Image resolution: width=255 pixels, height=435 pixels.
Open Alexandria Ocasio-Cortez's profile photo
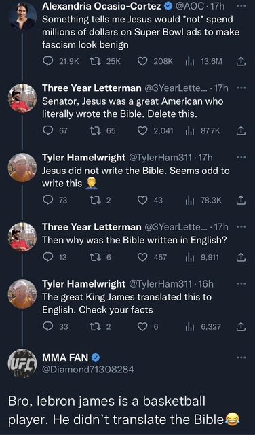click(x=22, y=16)
